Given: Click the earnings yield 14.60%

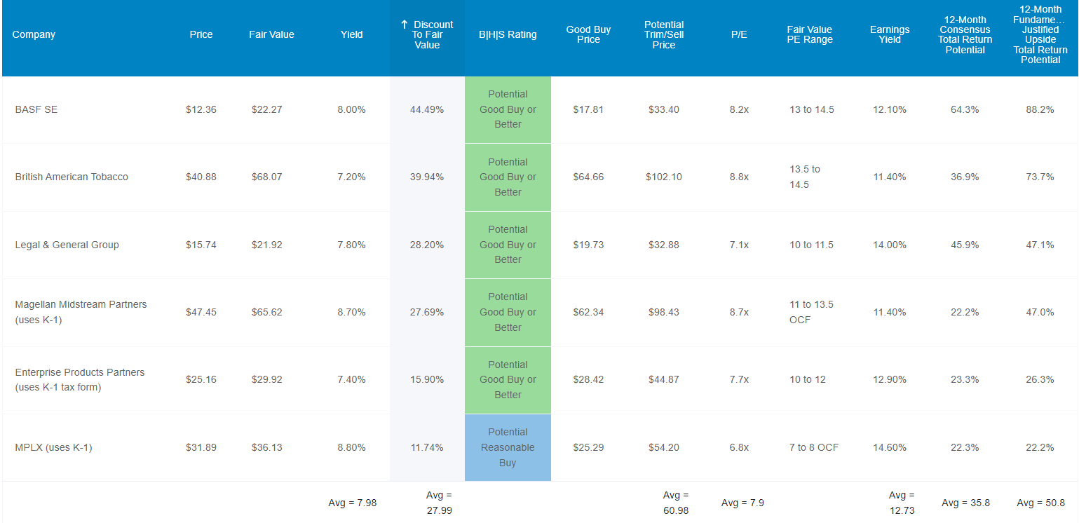Looking at the screenshot, I should click(x=890, y=447).
